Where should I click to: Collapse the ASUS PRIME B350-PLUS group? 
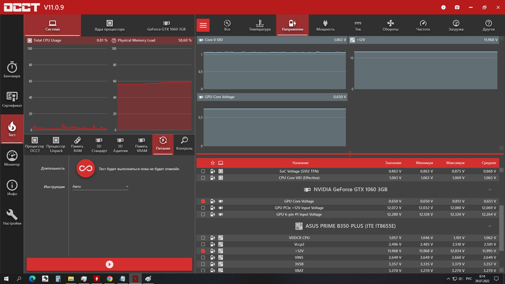pyautogui.click(x=490, y=226)
